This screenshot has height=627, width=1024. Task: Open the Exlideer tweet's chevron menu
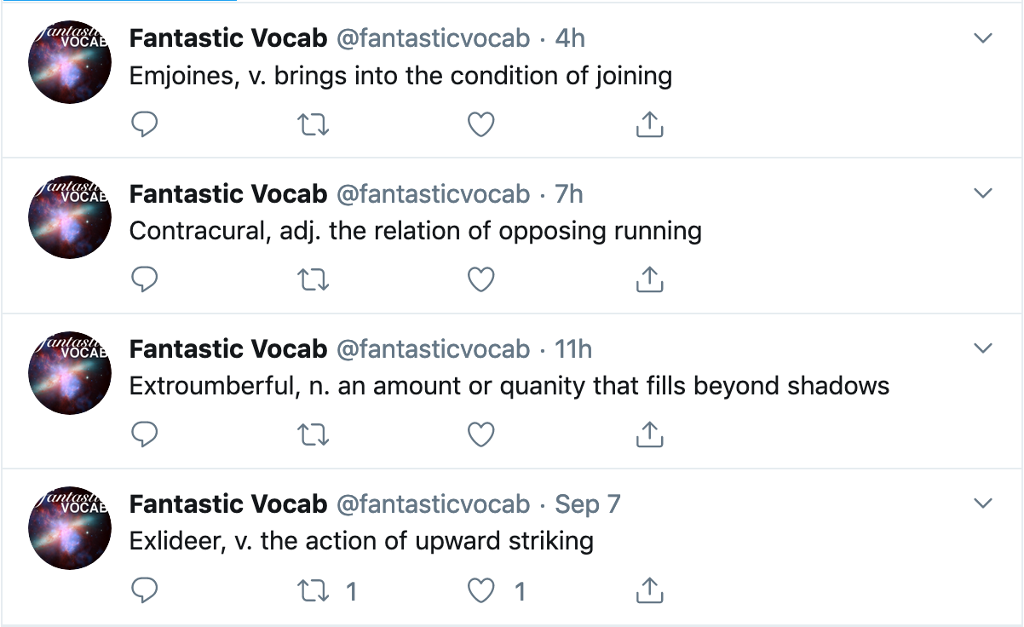pyautogui.click(x=983, y=503)
